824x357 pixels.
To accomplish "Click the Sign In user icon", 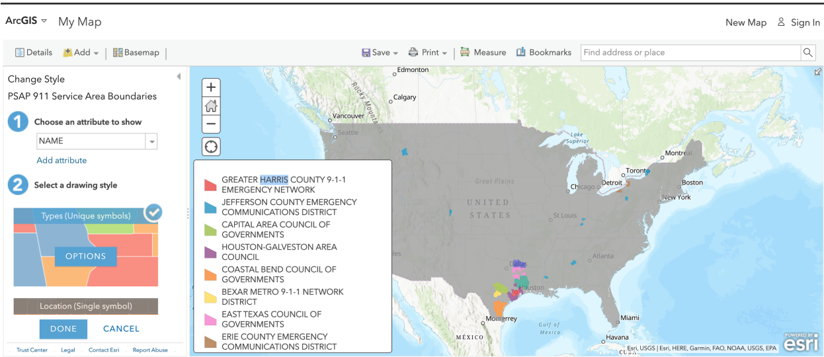I will 781,22.
